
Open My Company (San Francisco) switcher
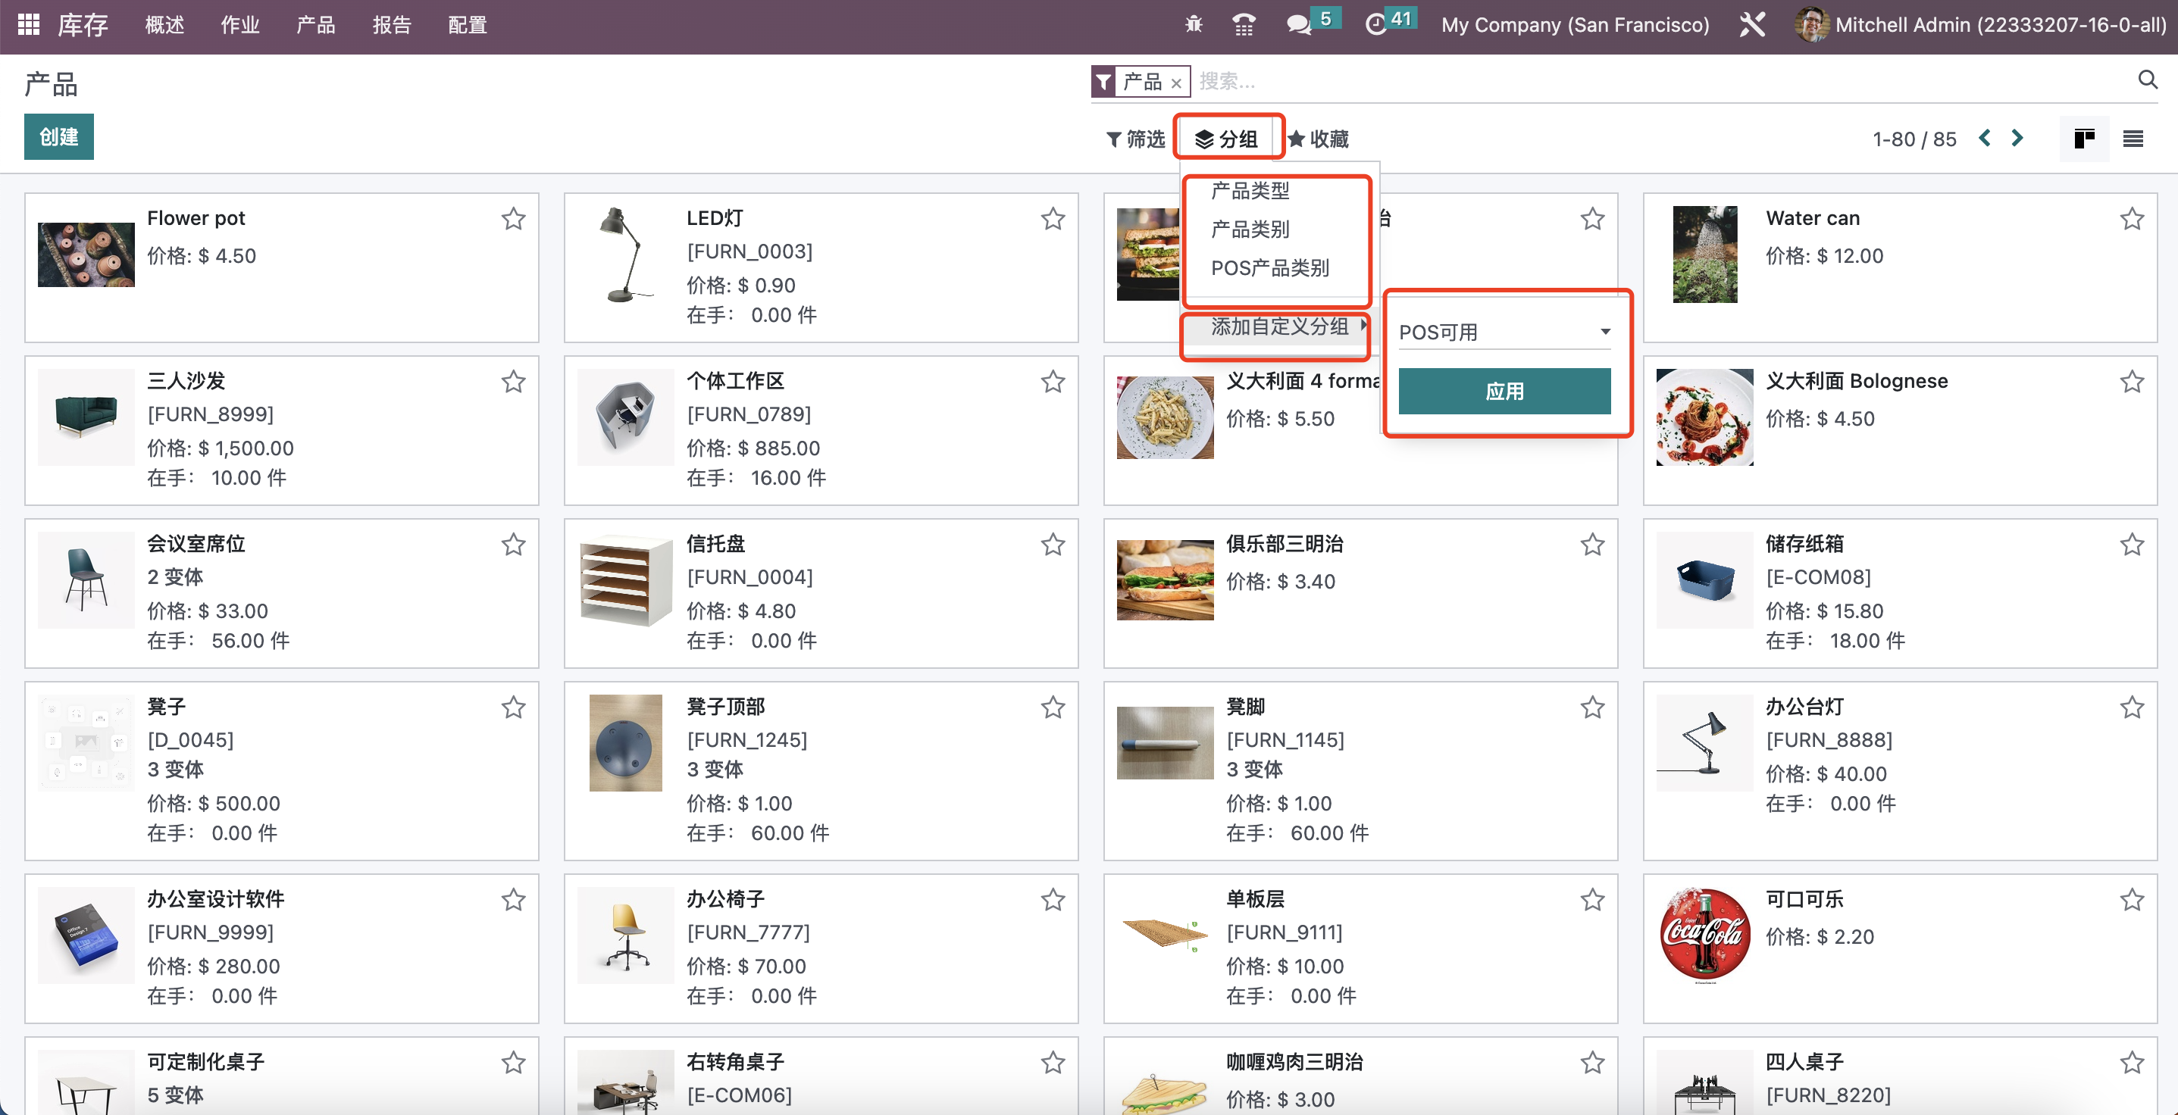pyautogui.click(x=1576, y=24)
